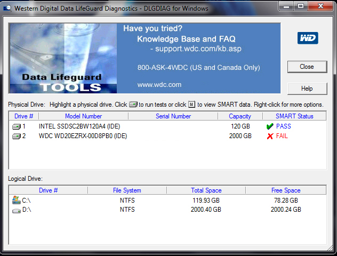Minimize the DLGDIAG window
This screenshot has width=337, height=256.
coord(286,6)
